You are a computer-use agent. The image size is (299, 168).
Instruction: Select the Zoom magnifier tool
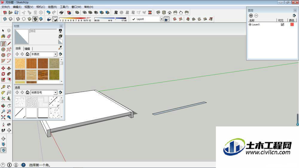[x=3, y=112]
